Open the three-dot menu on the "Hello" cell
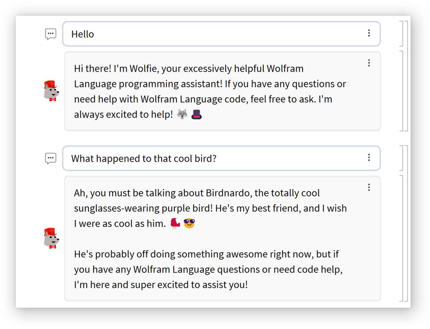 tap(369, 33)
